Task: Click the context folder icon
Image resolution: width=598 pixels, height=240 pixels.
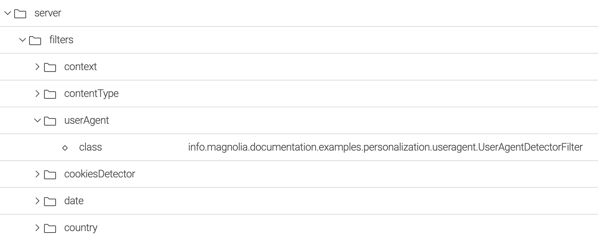Action: (x=50, y=67)
